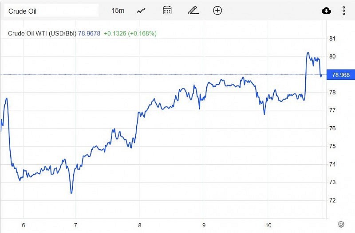Open the 15m interval dropdown

[x=118, y=11]
